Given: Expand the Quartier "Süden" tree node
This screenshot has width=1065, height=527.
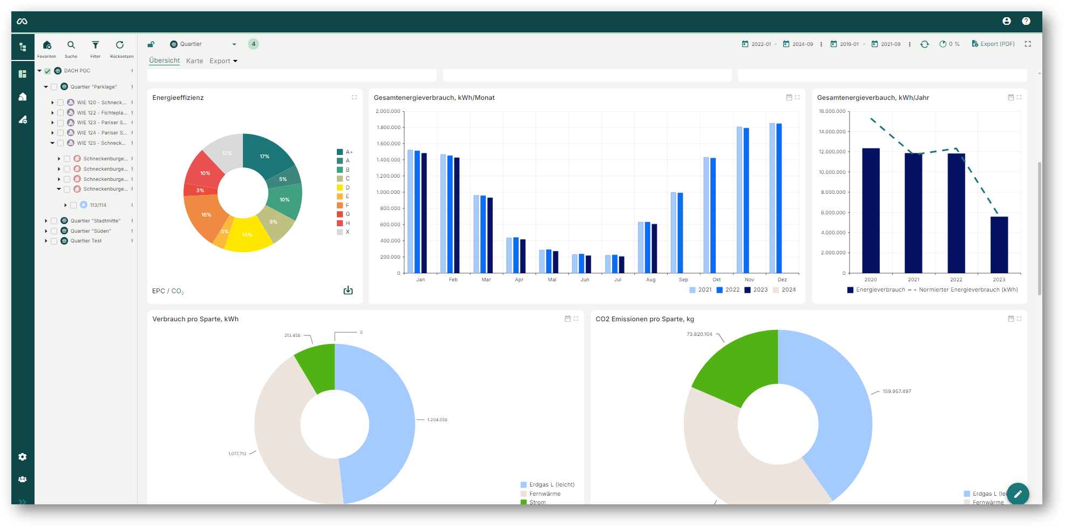Looking at the screenshot, I should pyautogui.click(x=46, y=231).
